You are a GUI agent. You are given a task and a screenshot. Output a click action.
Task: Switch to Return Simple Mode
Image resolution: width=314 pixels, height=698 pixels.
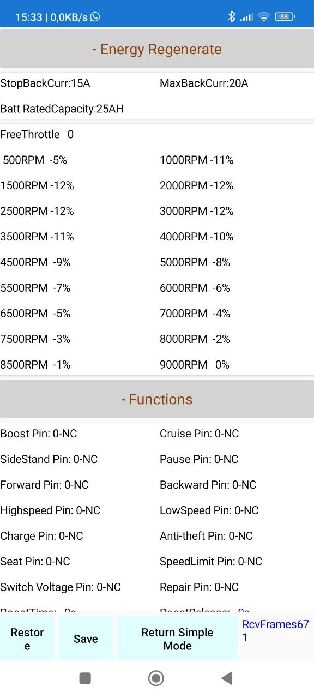click(177, 639)
